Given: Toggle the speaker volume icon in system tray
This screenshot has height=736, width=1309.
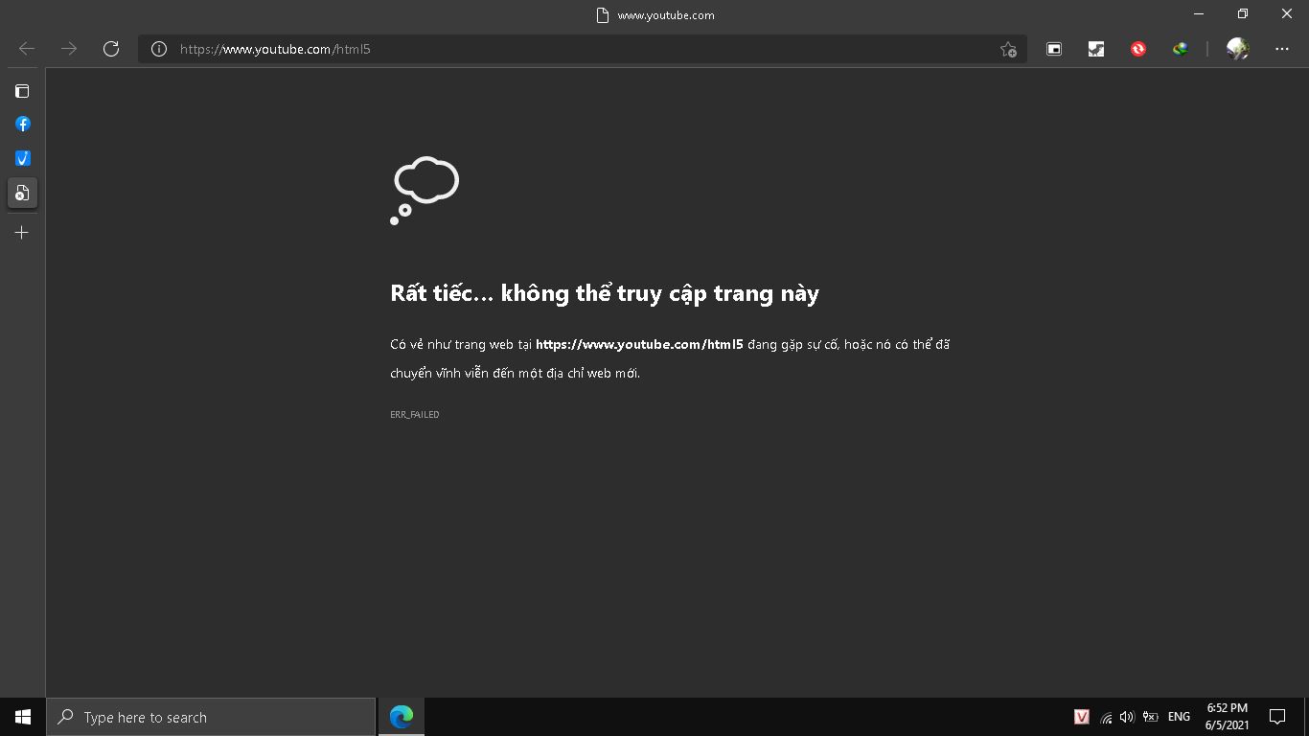Looking at the screenshot, I should click(1127, 716).
